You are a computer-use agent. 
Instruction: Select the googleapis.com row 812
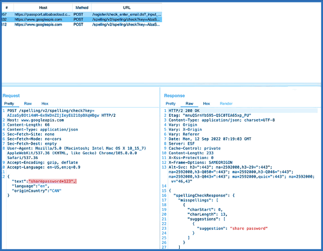(x=82, y=25)
